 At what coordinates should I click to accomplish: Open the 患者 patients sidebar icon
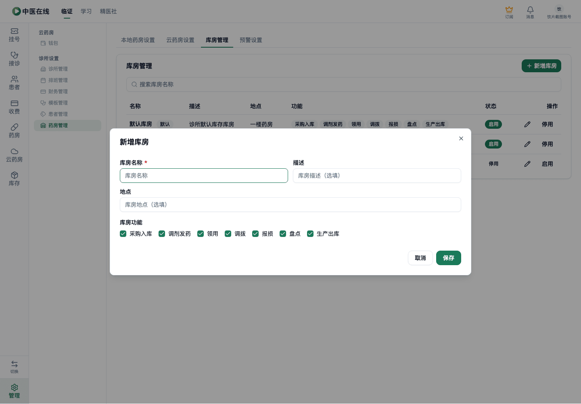click(x=14, y=79)
